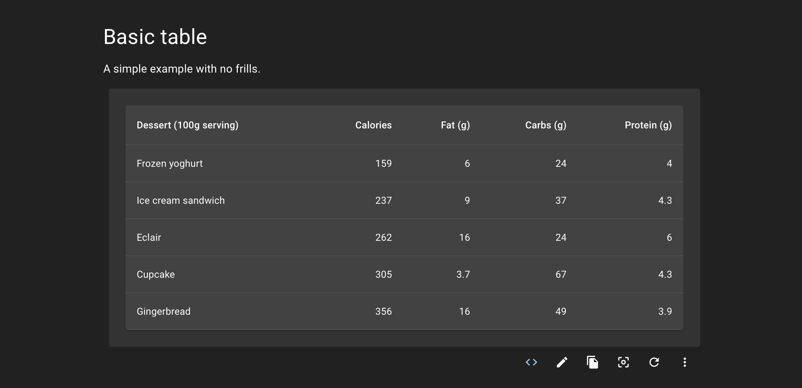Click the Protein (g) column header
The height and width of the screenshot is (388, 802).
(648, 125)
